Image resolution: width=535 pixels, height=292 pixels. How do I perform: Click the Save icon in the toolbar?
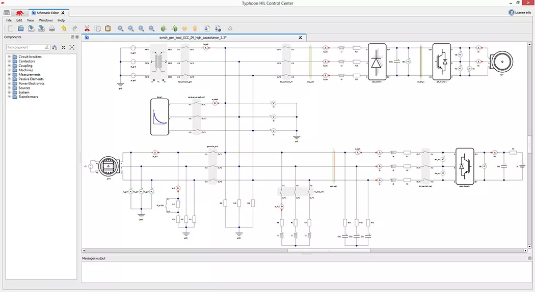click(x=31, y=28)
